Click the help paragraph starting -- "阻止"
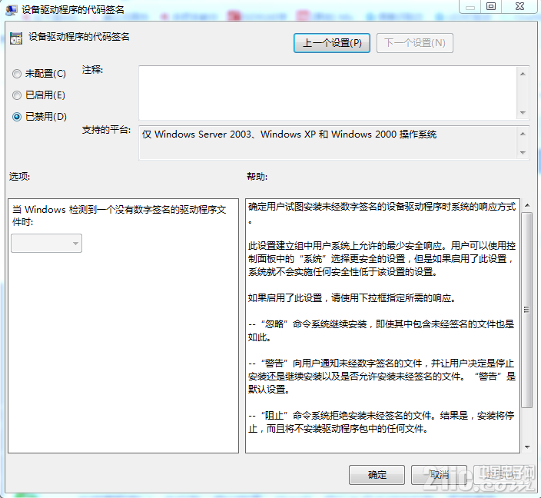Image resolution: width=541 pixels, height=498 pixels. 381,422
